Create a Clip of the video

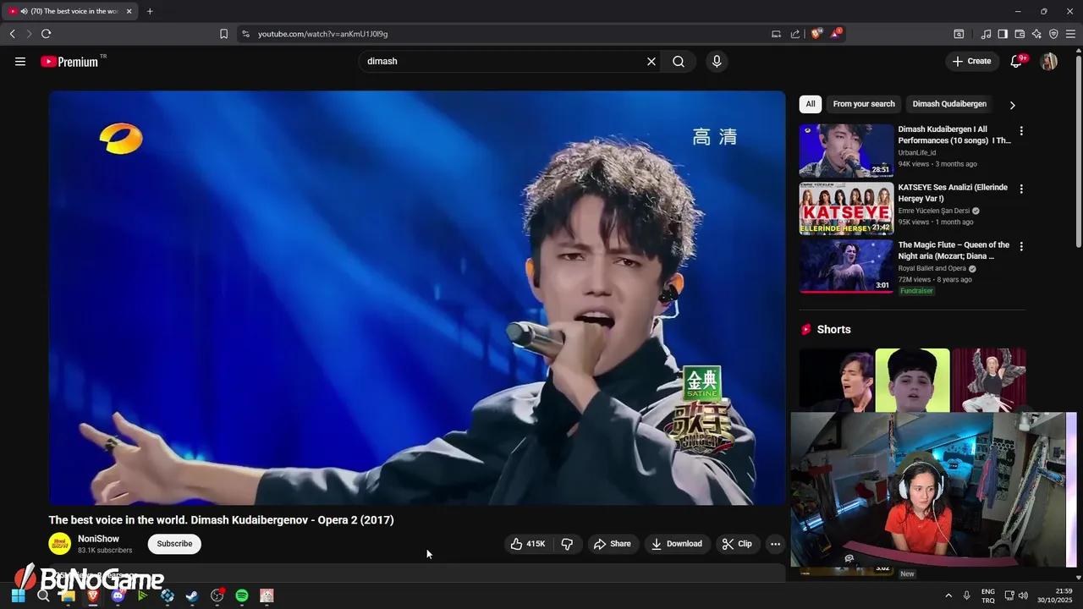click(x=737, y=544)
